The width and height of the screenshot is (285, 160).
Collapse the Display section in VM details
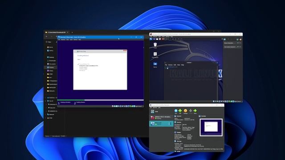[178, 132]
